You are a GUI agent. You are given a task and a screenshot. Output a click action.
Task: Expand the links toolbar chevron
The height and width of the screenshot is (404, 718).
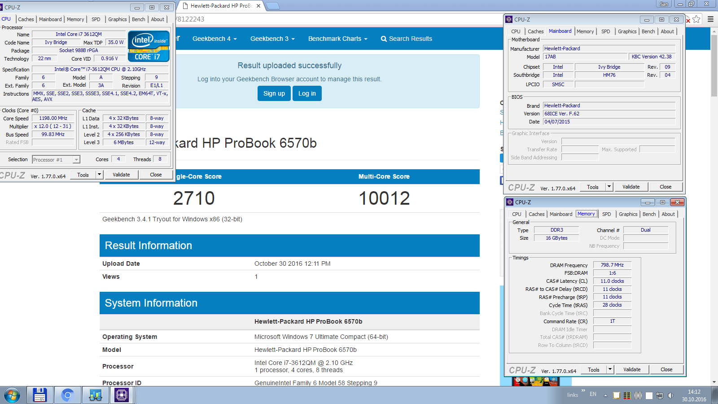[x=583, y=391]
